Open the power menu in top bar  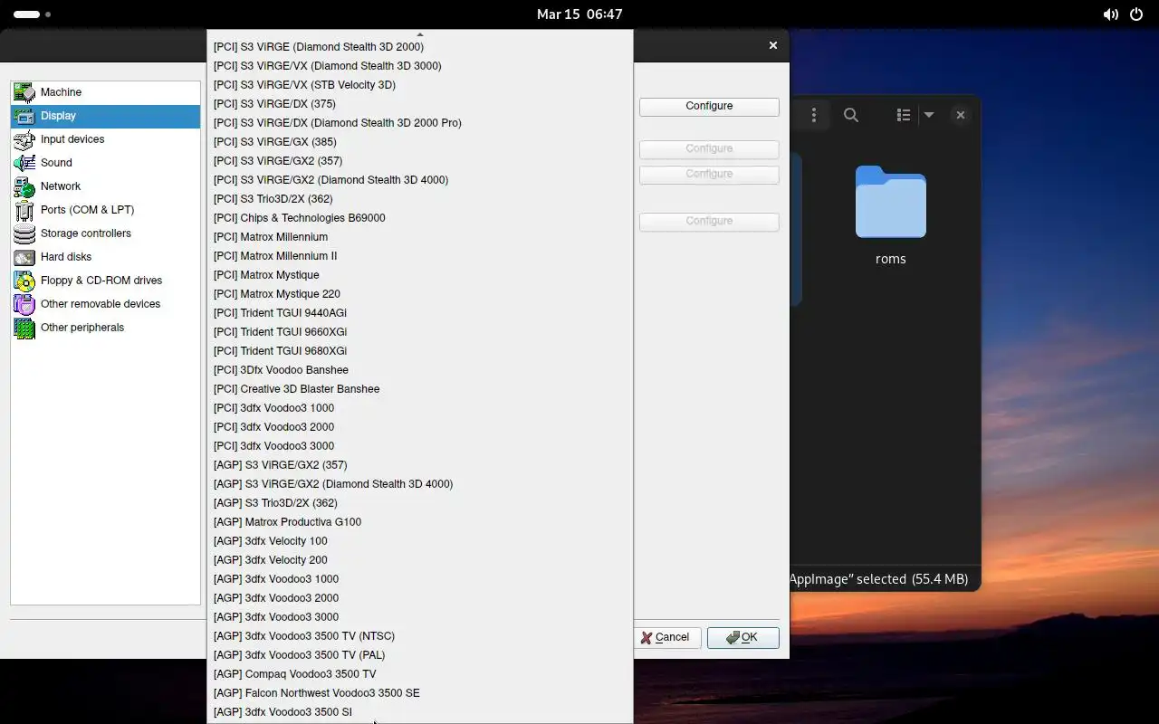[x=1136, y=14]
